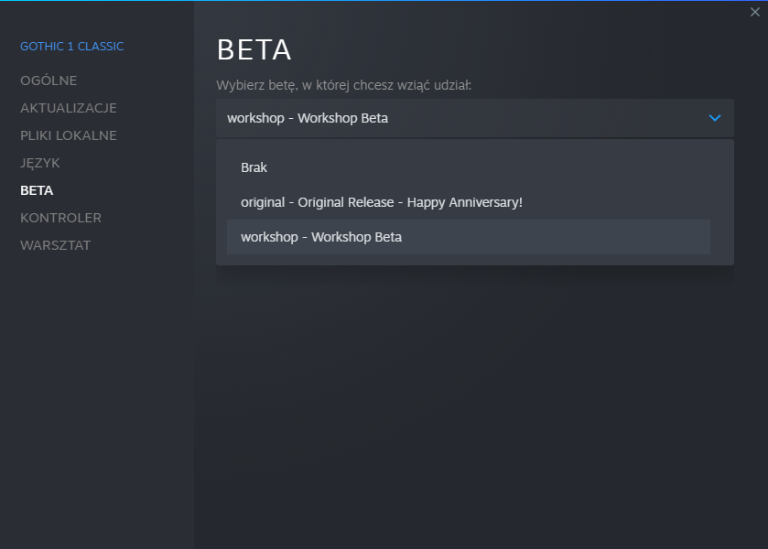Choose the Brak option in the beta list
Viewport: 768px width, 549px height.
[254, 167]
